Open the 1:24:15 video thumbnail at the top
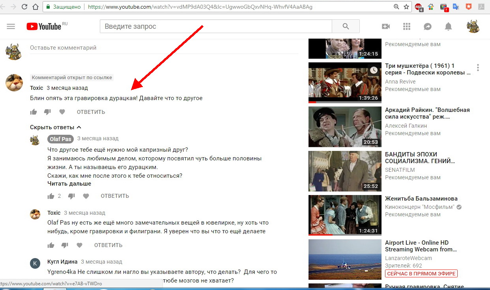The width and height of the screenshot is (490, 290). point(345,48)
